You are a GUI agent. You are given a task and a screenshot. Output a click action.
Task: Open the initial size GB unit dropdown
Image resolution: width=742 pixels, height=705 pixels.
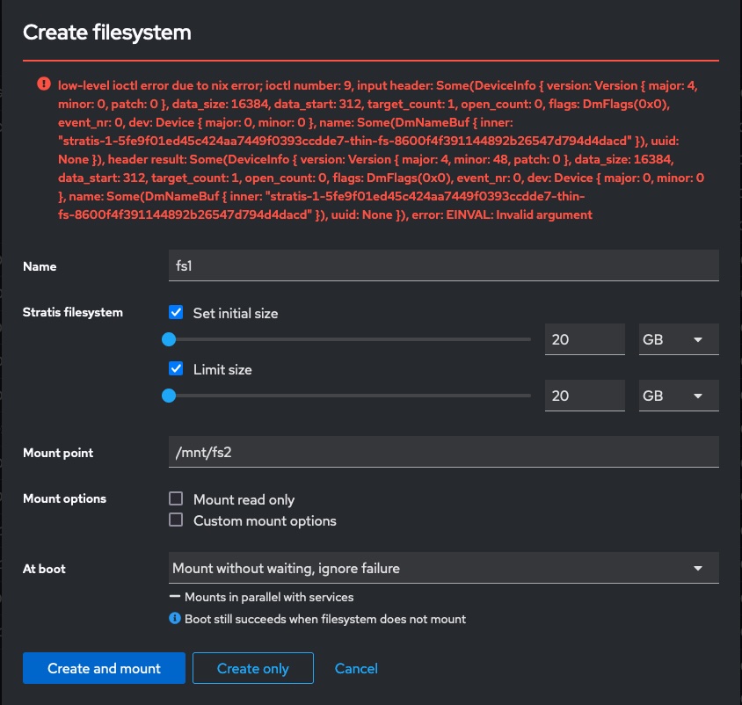(678, 339)
